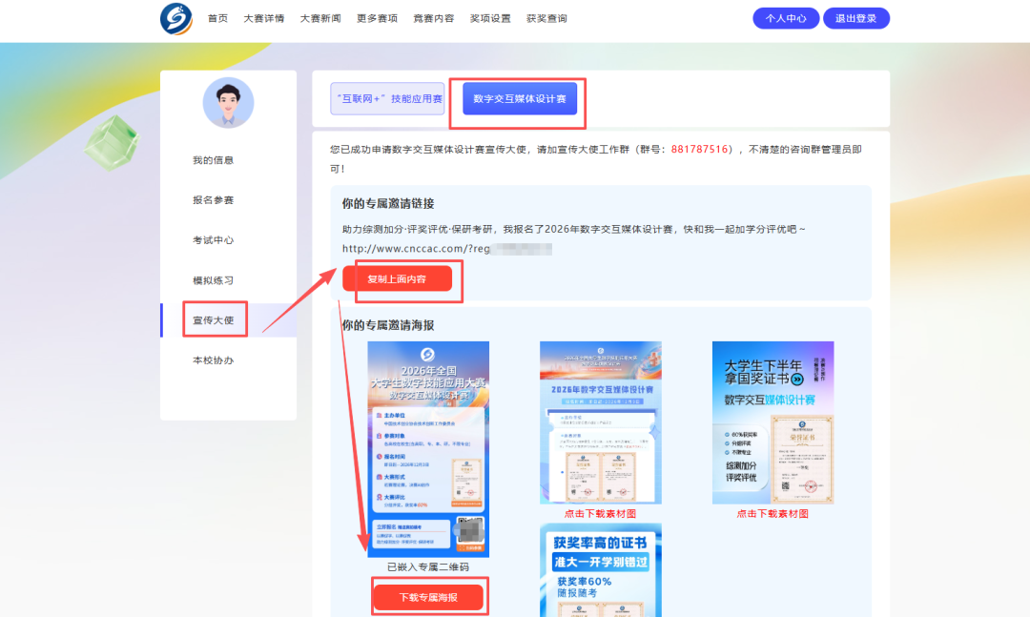Open the 2026年数字交互媒体设计赛 material image
The image size is (1030, 617).
coord(601,422)
